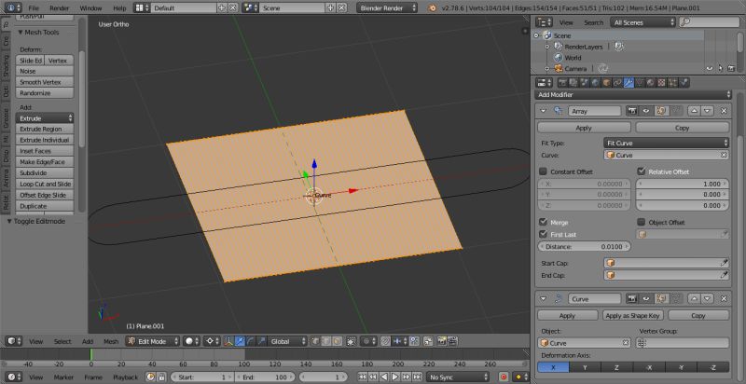The height and width of the screenshot is (384, 746).
Task: Open the All Scenes outliner filter dropdown
Action: coord(642,22)
